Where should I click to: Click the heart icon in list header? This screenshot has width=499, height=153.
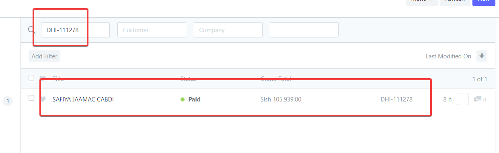click(x=43, y=78)
